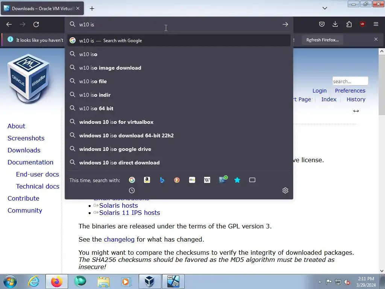Open the History link on the page

tap(356, 99)
